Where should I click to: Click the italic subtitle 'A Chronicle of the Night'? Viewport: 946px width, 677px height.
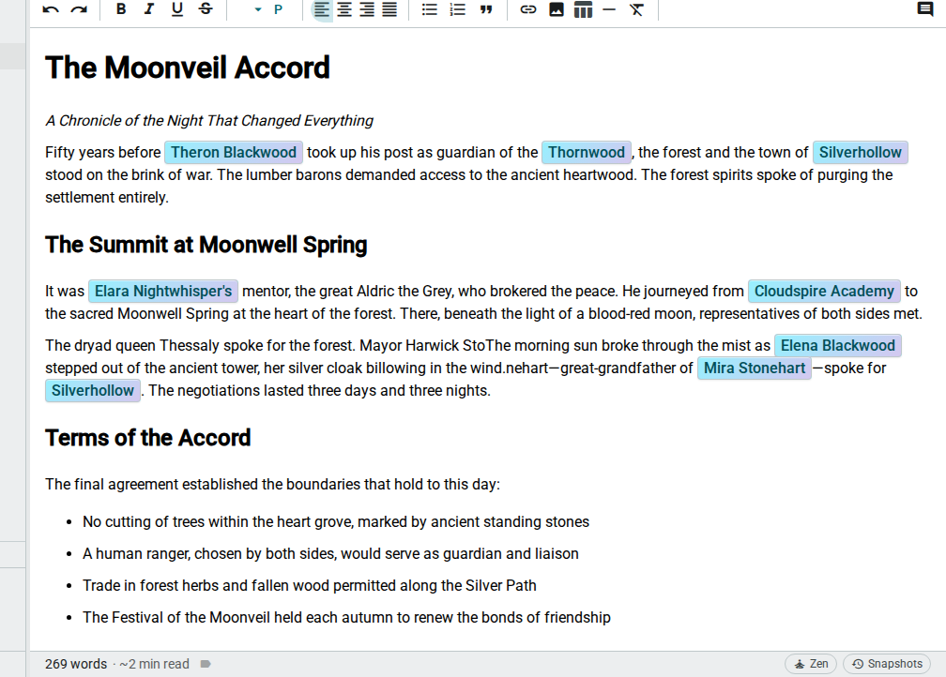(209, 121)
